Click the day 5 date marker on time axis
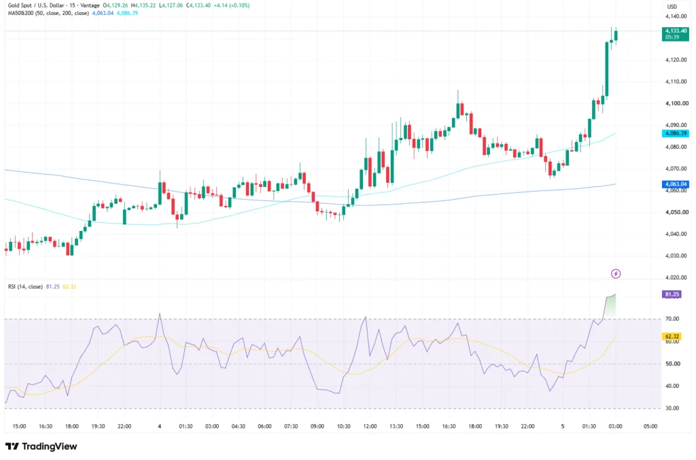Screen dimensions: 696x460 click(563, 426)
